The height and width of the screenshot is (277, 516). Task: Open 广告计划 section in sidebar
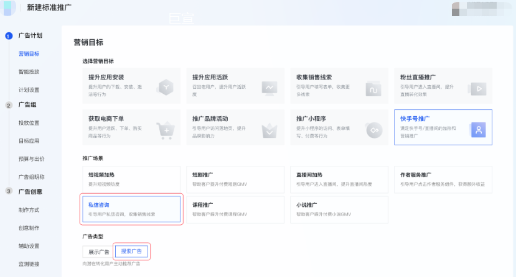click(30, 35)
